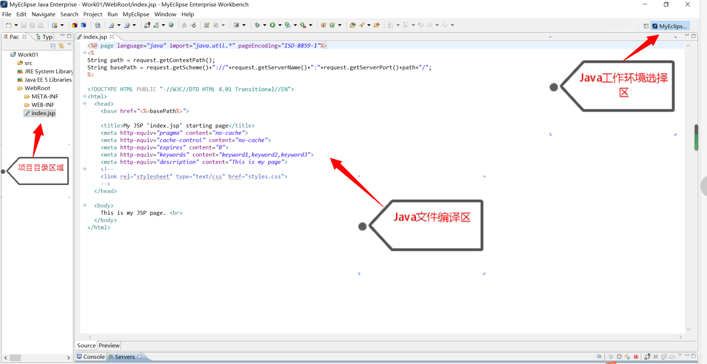Click the Run green play icon
Screen dimensions: 707x364
pos(272,25)
